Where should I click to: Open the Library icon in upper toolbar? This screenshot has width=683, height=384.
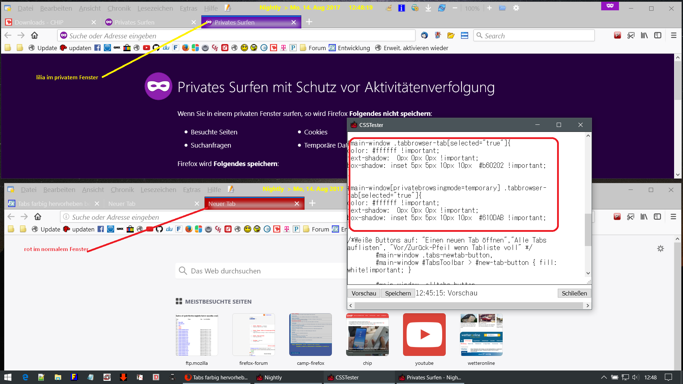pos(644,36)
